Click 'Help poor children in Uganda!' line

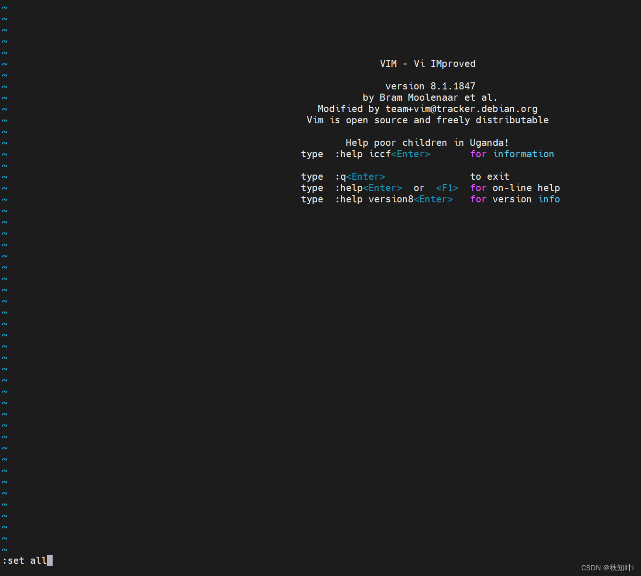[427, 143]
